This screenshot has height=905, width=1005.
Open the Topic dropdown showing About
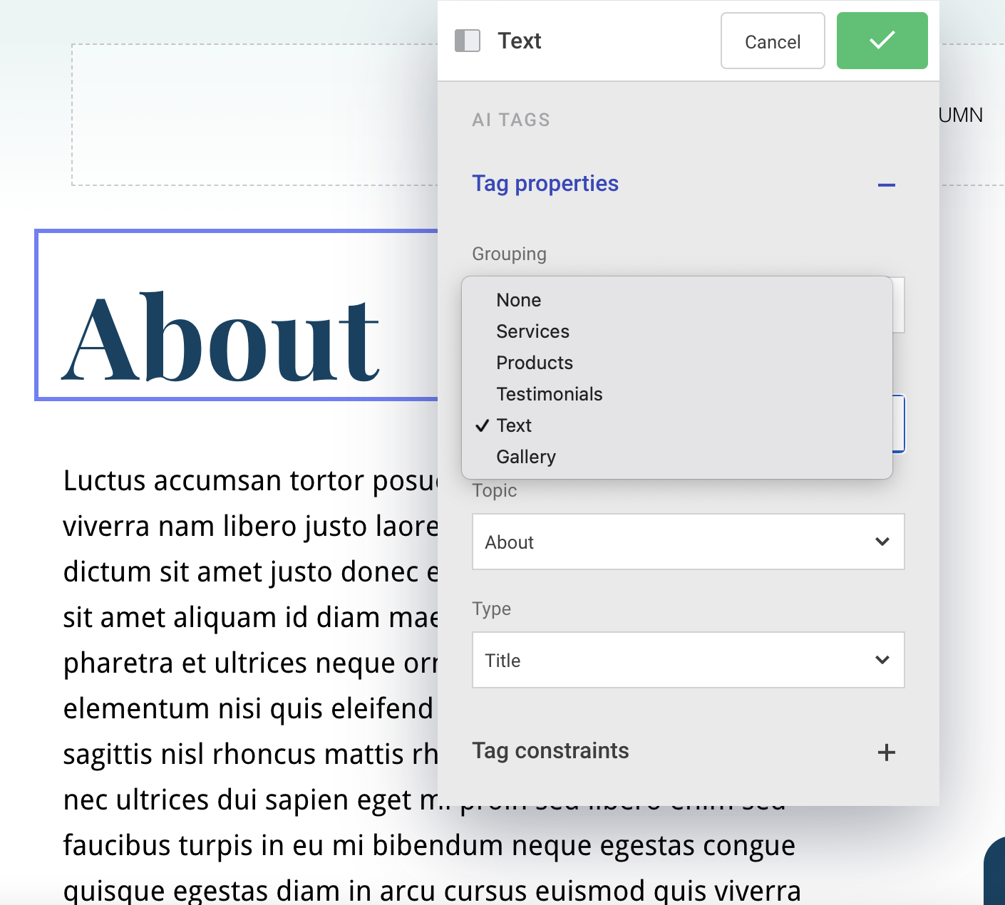pos(688,542)
